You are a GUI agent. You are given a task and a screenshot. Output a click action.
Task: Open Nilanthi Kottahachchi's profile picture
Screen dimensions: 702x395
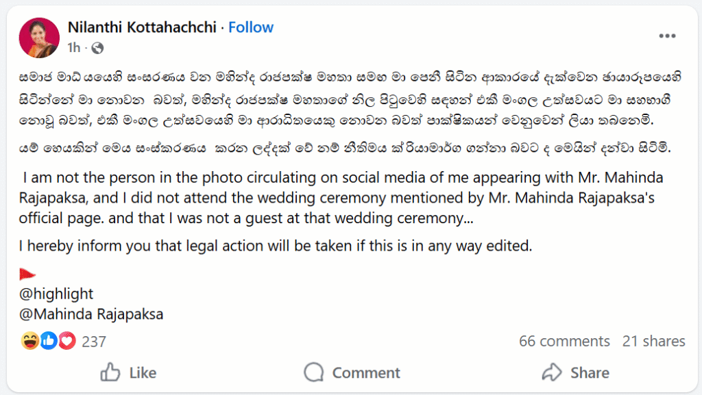point(39,37)
